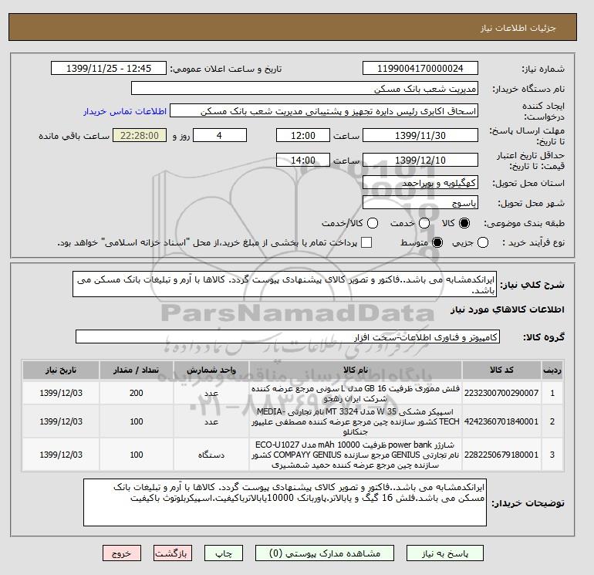Select the کالا radio button
Viewport: 594px width, 575px height.
coord(464,223)
